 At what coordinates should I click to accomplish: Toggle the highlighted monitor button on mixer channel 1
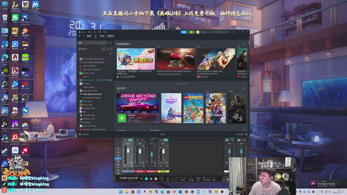pyautogui.click(x=131, y=140)
